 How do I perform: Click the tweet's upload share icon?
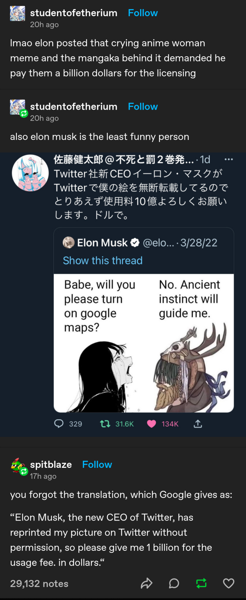(x=198, y=424)
